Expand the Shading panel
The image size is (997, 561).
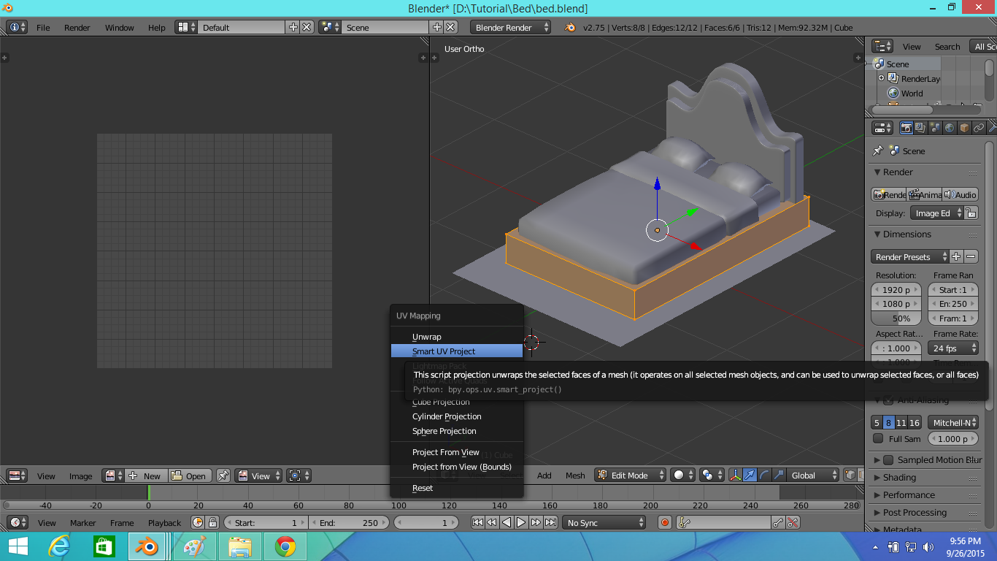899,477
